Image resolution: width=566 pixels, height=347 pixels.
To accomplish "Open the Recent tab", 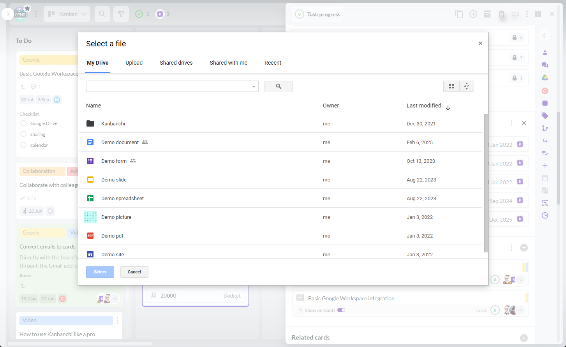I will point(273,63).
